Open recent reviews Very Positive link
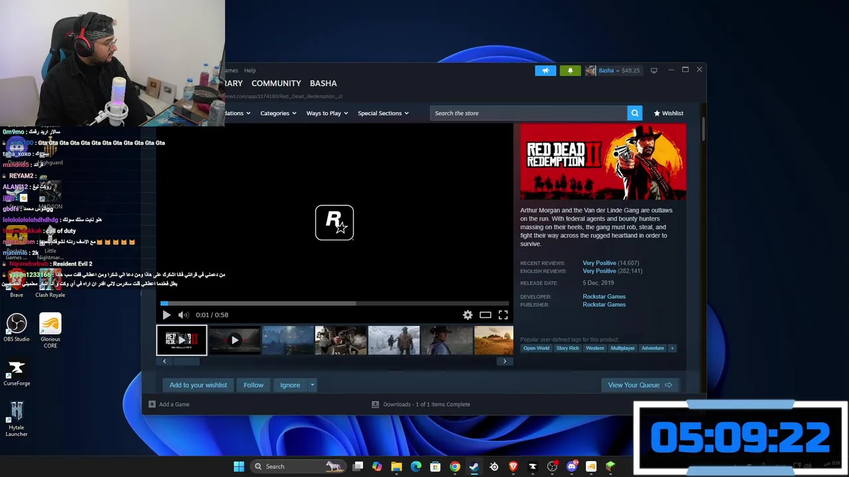Viewport: 849px width, 477px height. click(599, 263)
